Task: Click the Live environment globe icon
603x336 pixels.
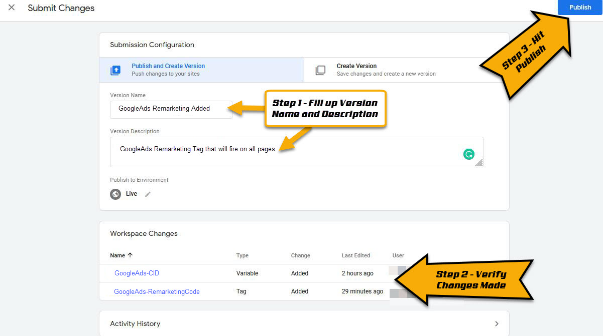Action: tap(115, 194)
